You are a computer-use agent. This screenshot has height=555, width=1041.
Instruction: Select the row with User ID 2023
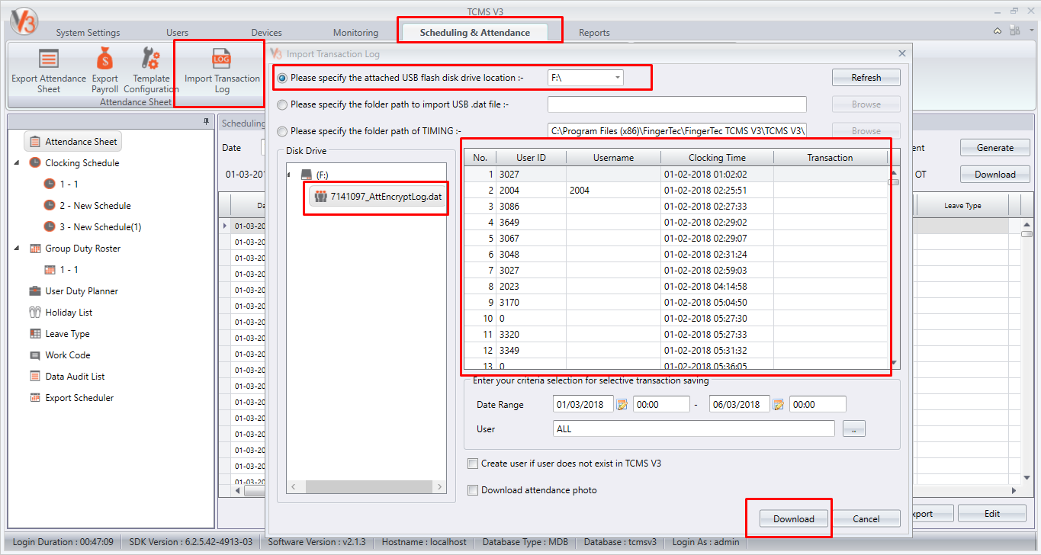(676, 287)
